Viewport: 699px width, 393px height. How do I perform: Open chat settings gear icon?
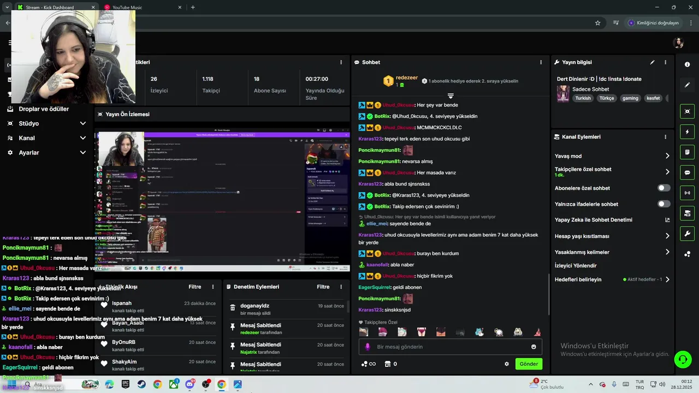tap(507, 364)
